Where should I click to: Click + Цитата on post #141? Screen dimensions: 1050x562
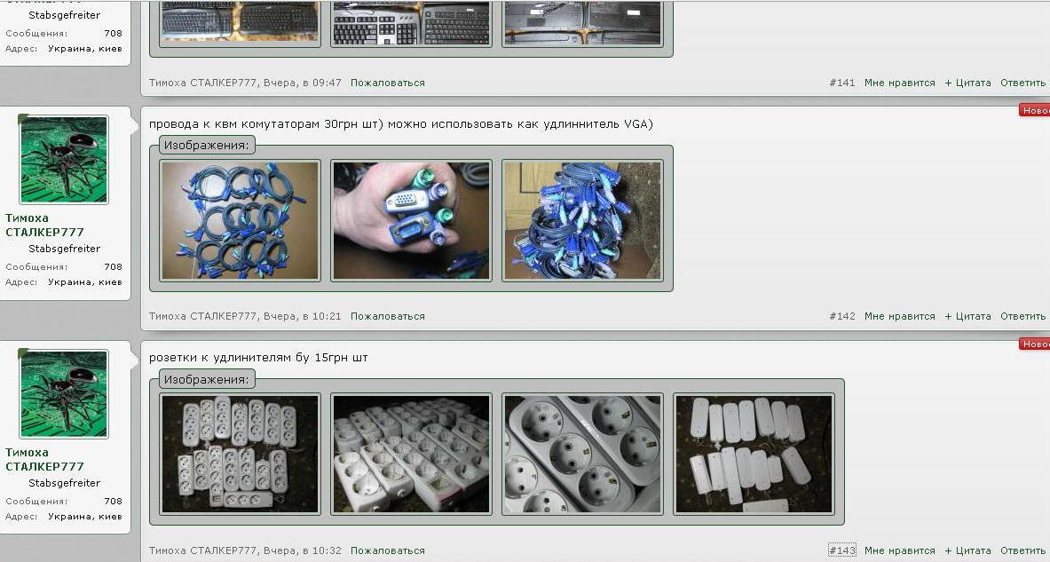pos(967,83)
